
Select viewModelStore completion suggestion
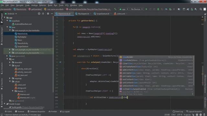(x=156, y=60)
